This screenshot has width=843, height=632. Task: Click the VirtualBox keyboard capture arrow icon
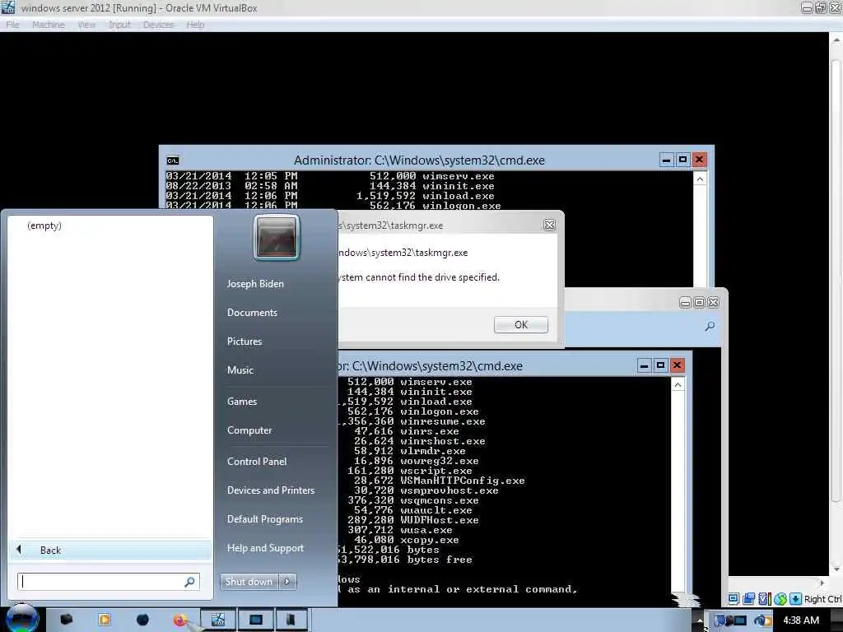796,599
